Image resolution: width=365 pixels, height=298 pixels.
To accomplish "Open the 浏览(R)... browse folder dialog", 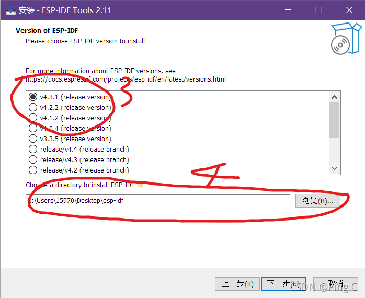I will [318, 201].
